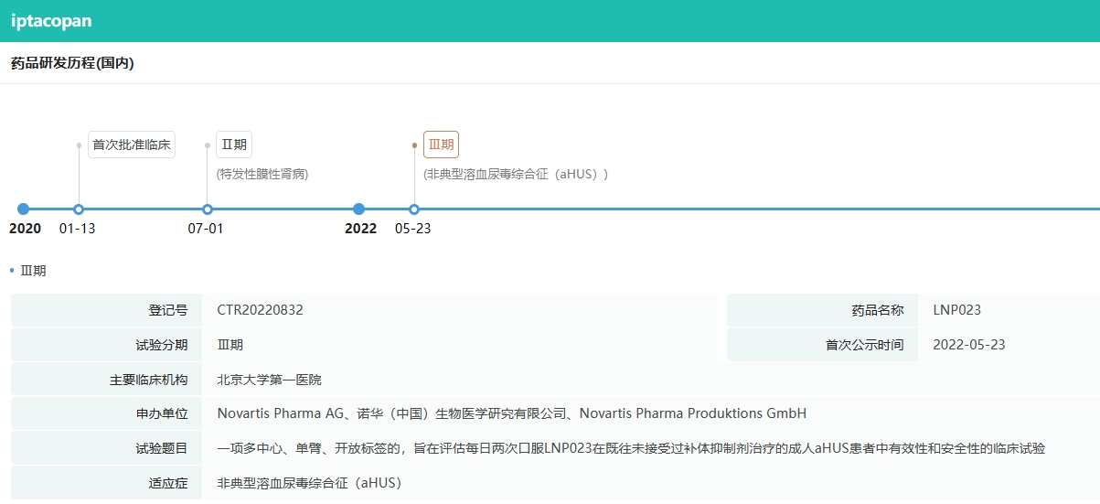1100x504 pixels.
Task: Click the timeline circle above 07-01
Action: click(x=208, y=209)
